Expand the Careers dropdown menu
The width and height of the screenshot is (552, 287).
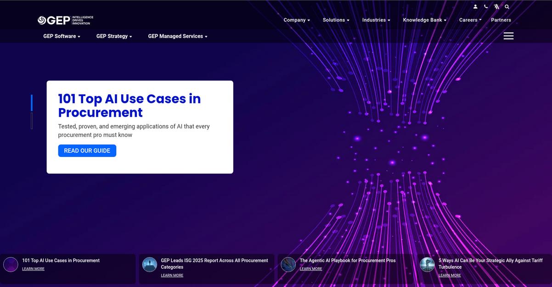point(470,20)
